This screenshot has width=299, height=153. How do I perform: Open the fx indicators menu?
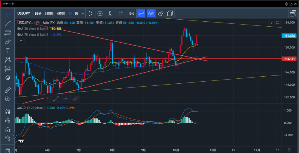(x=110, y=13)
